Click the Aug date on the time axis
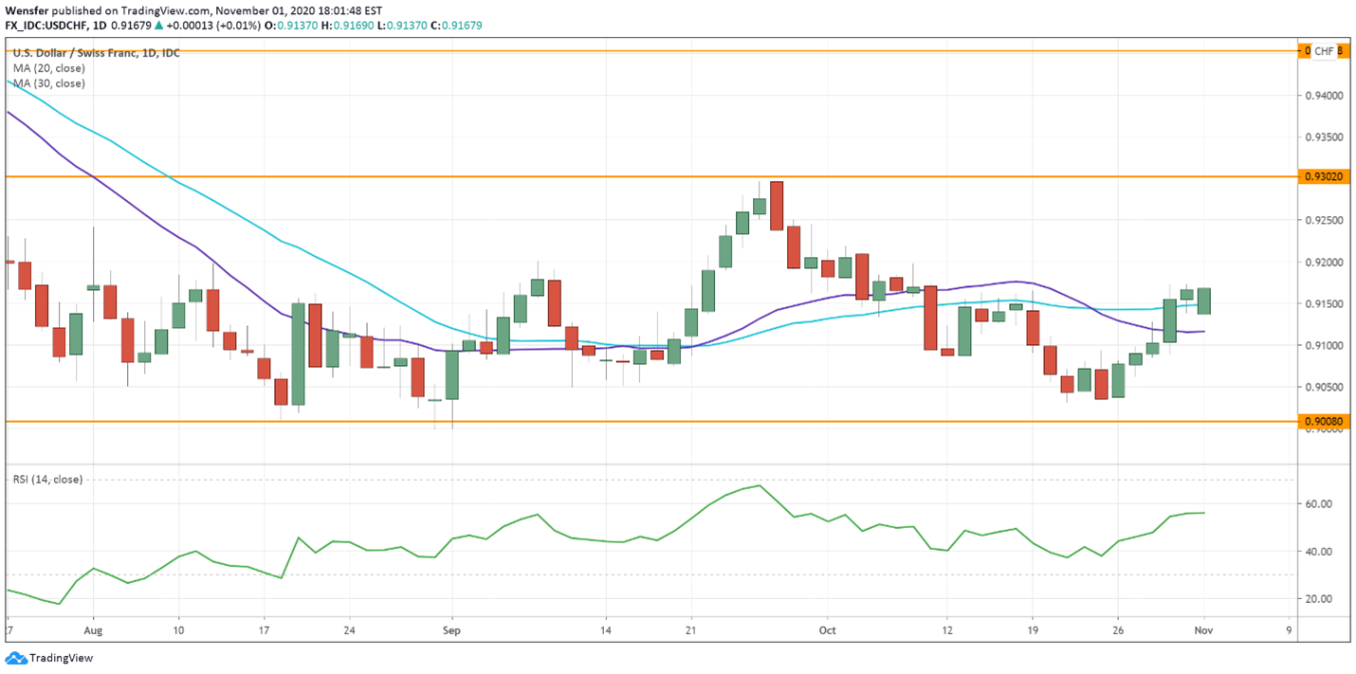The width and height of the screenshot is (1356, 674). tap(92, 628)
